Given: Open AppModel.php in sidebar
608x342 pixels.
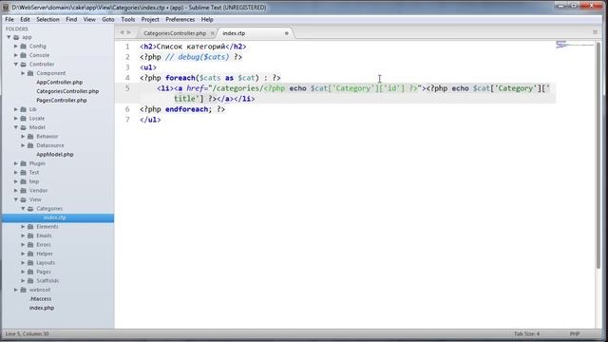Looking at the screenshot, I should pyautogui.click(x=55, y=154).
